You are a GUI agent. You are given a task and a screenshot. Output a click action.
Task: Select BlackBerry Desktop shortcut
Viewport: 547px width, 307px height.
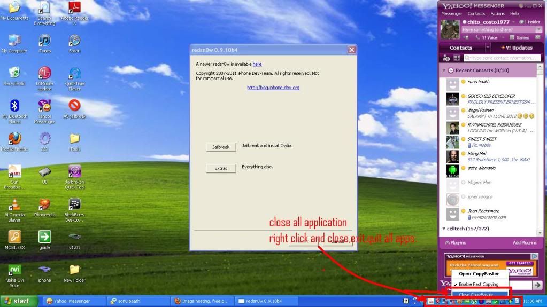coord(74,210)
